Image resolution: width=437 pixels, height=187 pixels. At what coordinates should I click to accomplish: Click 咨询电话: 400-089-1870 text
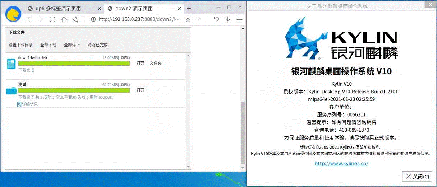point(341,130)
